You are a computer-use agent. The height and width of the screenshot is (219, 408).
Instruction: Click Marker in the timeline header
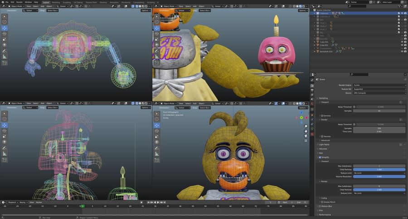point(39,202)
